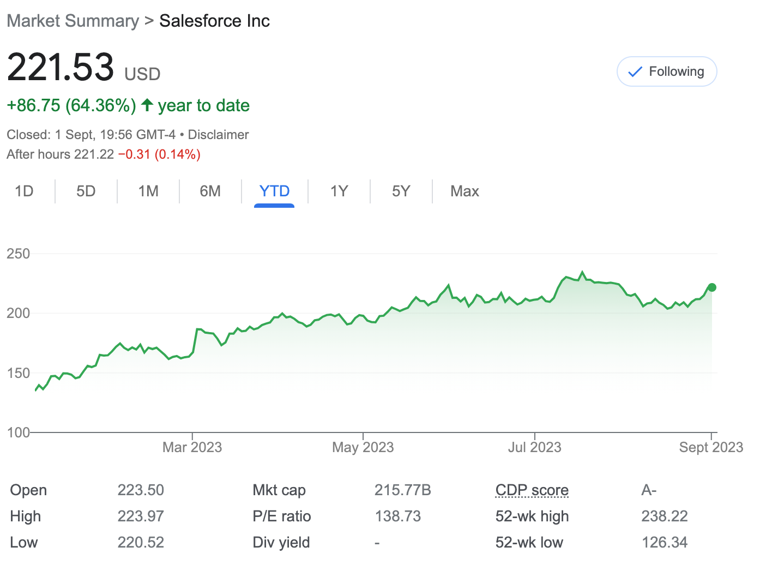Switch to the 5D chart view

pyautogui.click(x=86, y=191)
